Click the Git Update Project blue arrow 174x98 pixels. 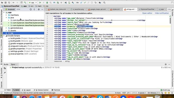[x=81, y=2]
